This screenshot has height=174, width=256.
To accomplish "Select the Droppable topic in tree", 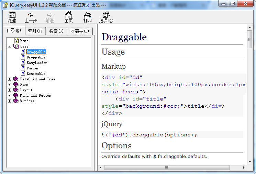I will 36,57.
